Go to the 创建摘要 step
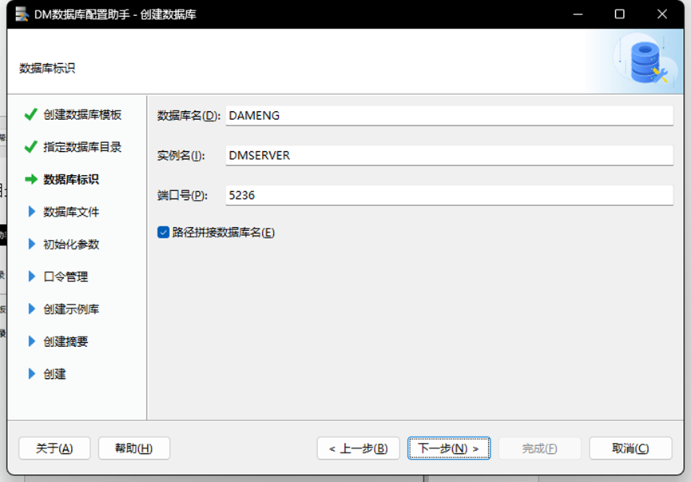Viewport: 691px width, 482px height. (x=66, y=341)
